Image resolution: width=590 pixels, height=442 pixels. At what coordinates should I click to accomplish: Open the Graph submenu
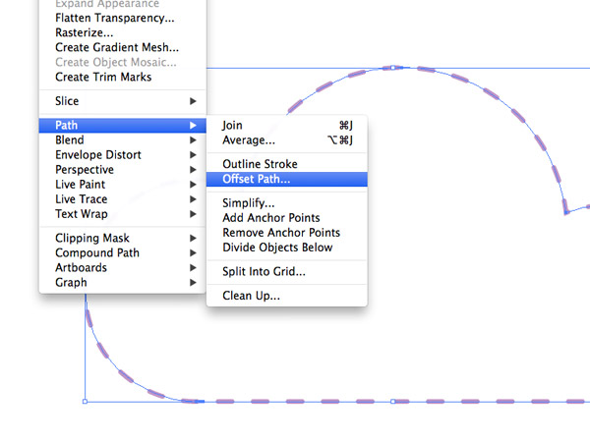click(122, 282)
